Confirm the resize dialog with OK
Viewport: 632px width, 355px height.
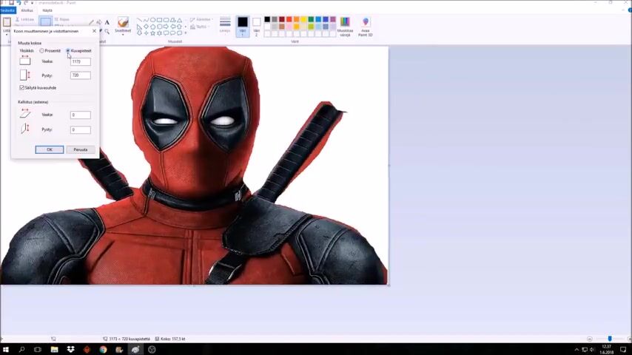(x=49, y=149)
